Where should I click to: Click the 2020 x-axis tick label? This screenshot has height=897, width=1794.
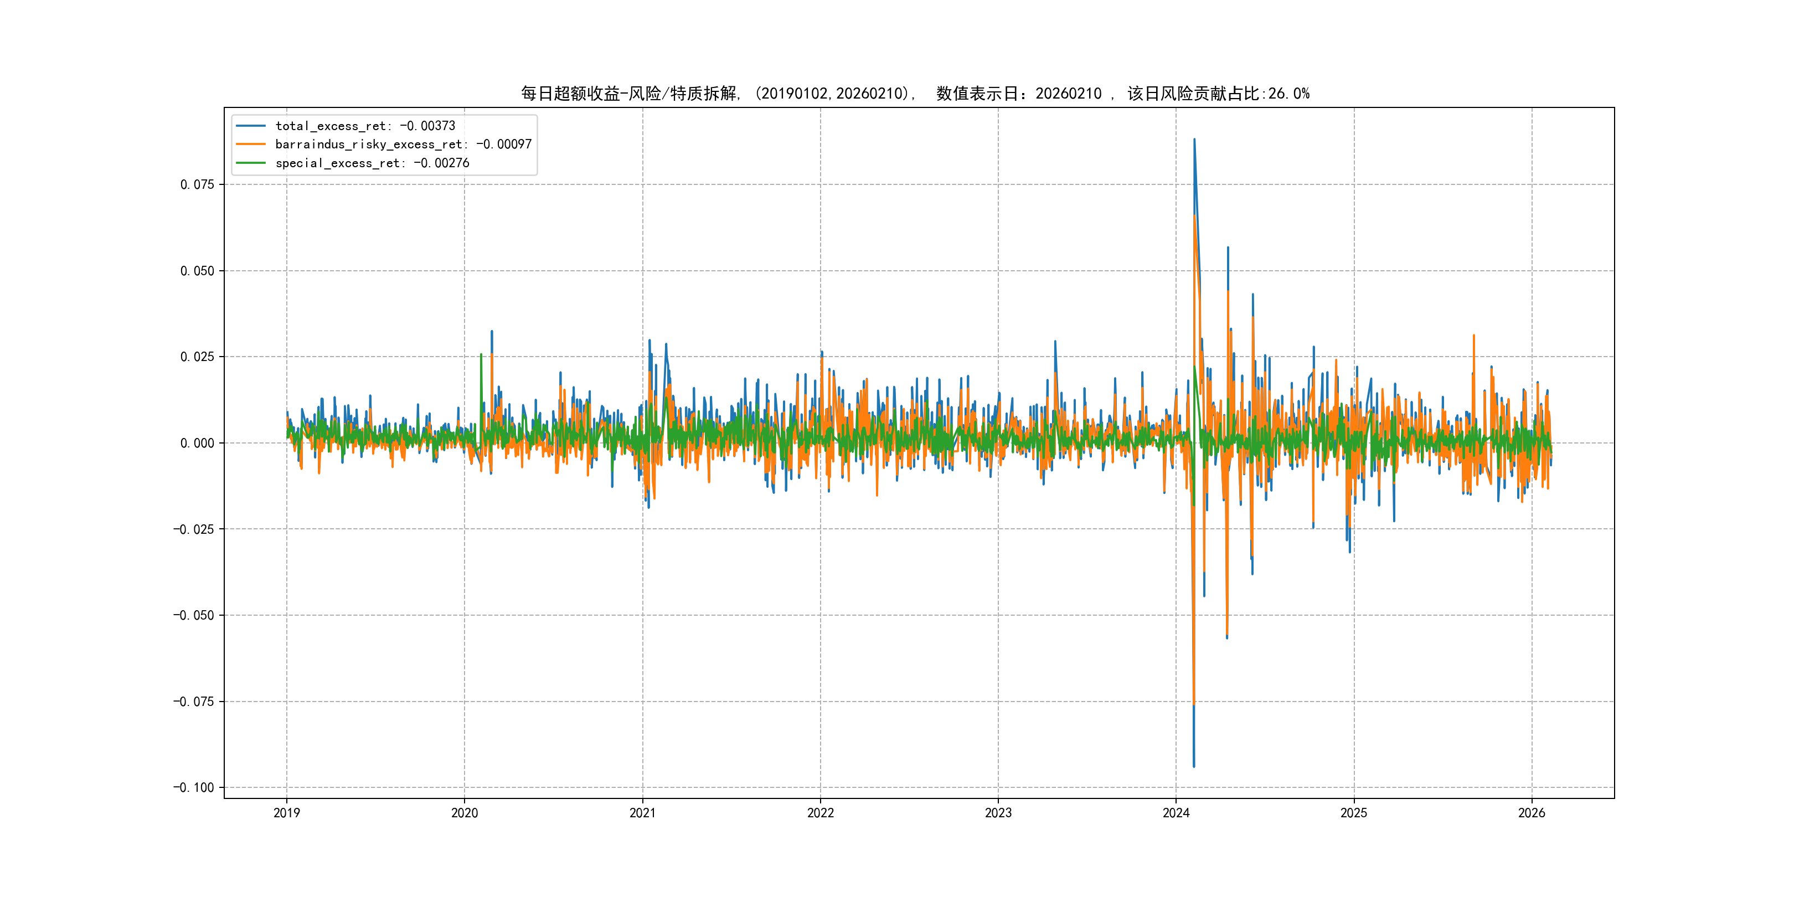coord(465,813)
